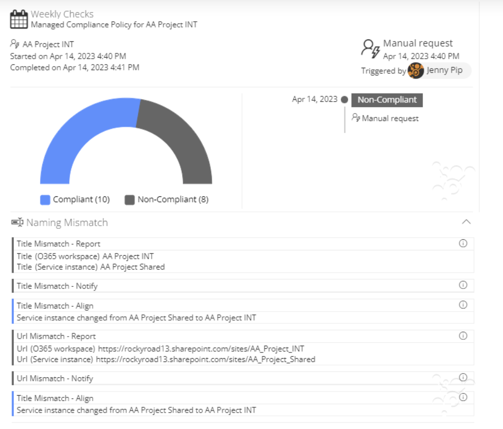Open info icon for Title Mismatch - Notify

coord(463,285)
